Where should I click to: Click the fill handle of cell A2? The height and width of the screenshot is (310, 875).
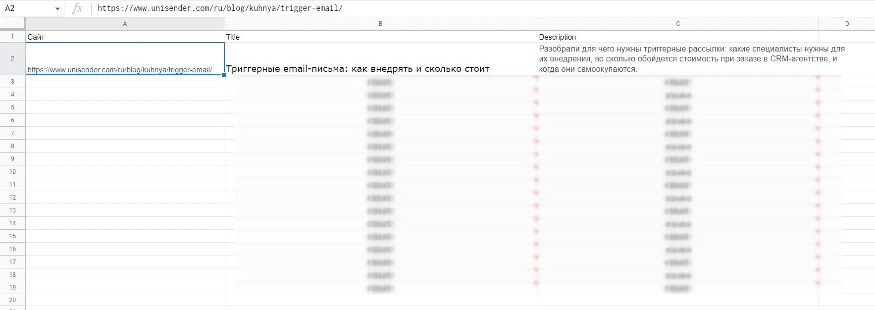pyautogui.click(x=224, y=75)
